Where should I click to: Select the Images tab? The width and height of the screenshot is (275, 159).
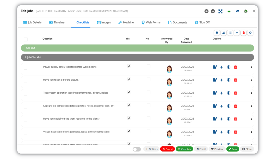104,22
